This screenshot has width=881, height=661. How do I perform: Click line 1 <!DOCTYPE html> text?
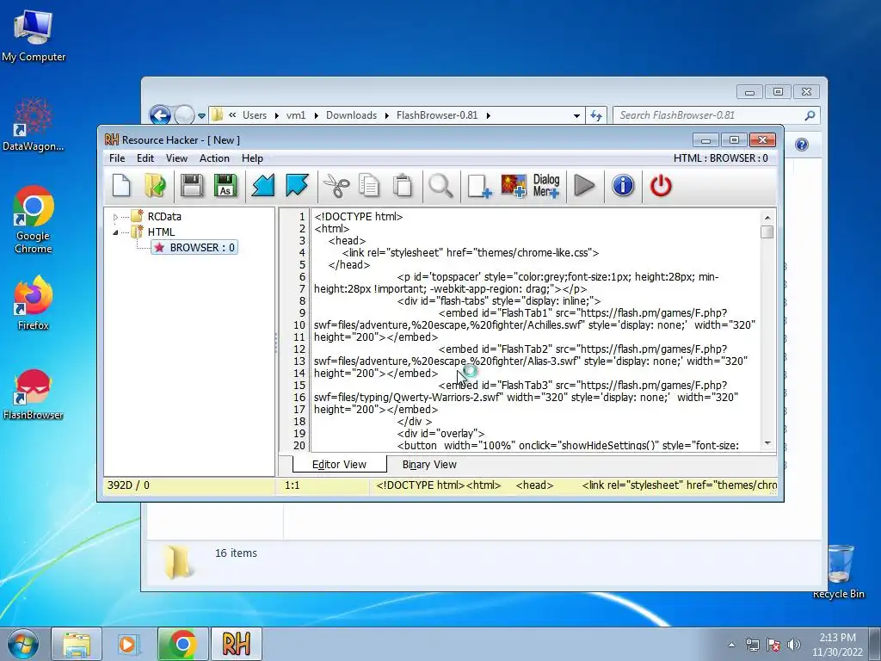coord(359,216)
